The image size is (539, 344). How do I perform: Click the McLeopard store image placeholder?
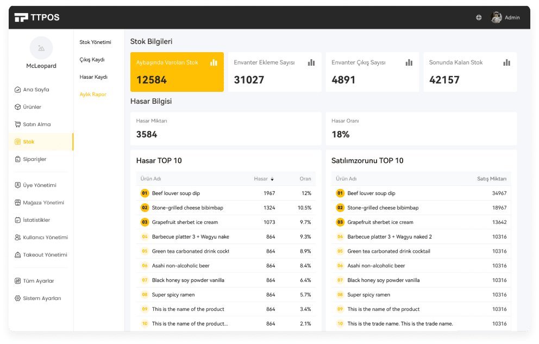pyautogui.click(x=41, y=48)
